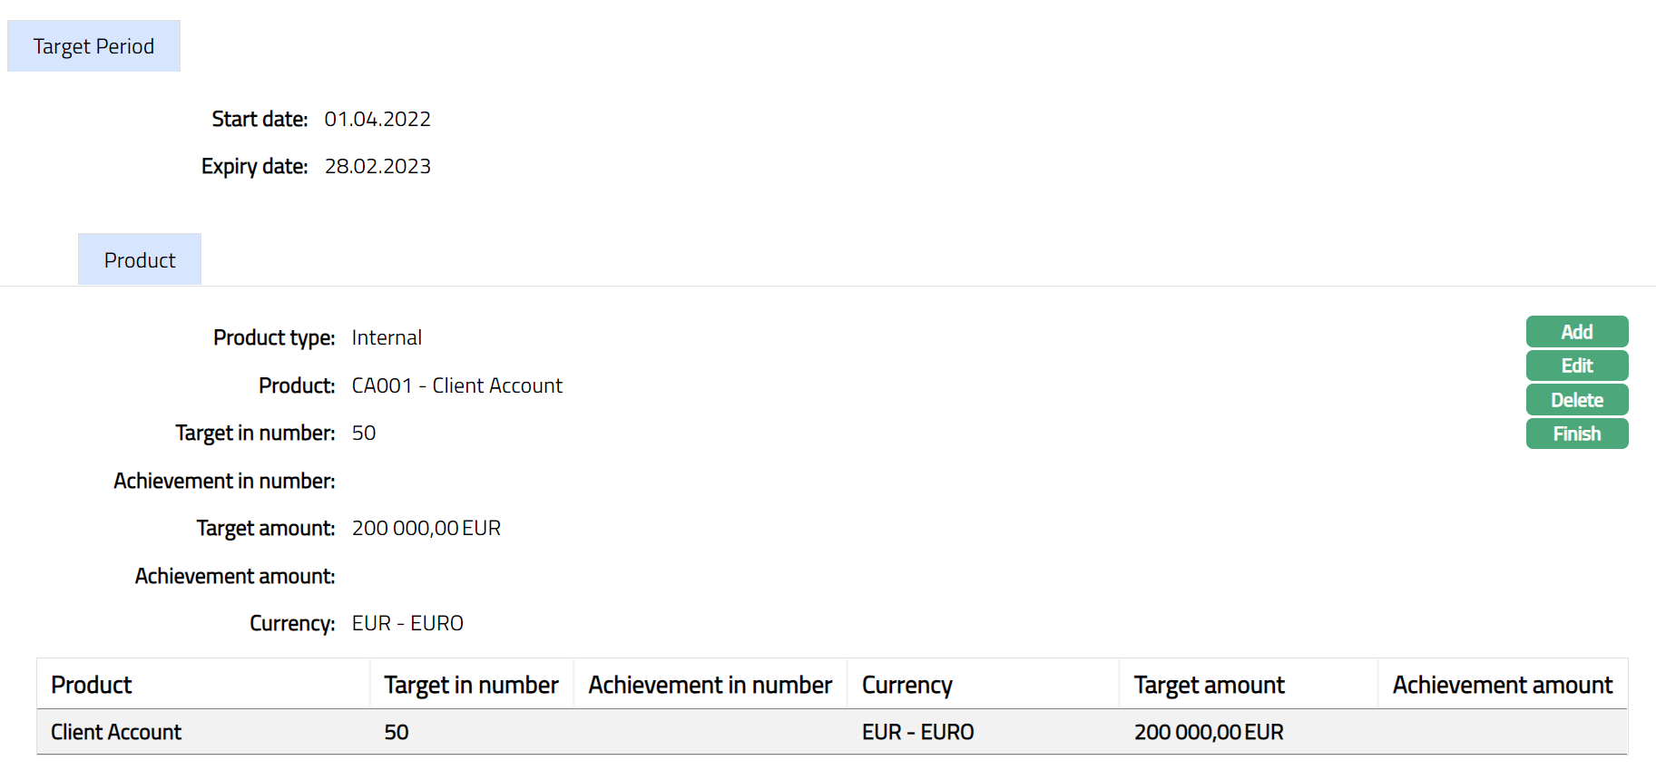The width and height of the screenshot is (1656, 770).
Task: Sort by Product column header
Action: [92, 685]
